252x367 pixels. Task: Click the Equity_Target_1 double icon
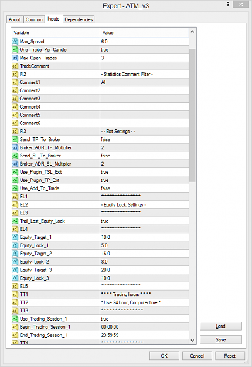[15, 237]
